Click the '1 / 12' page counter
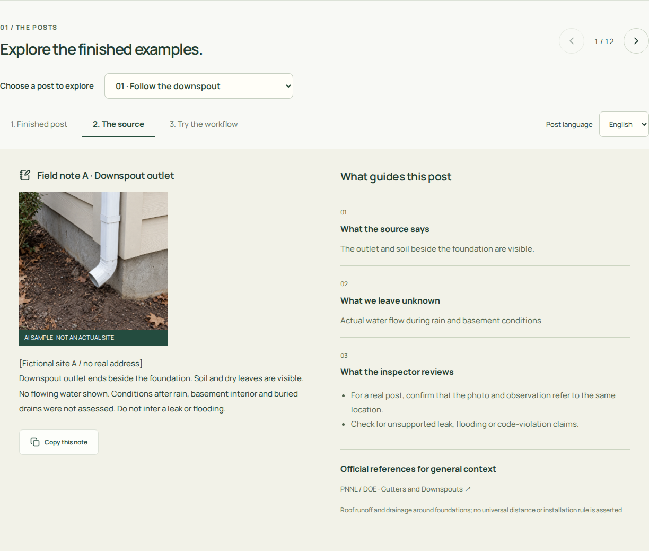Viewport: 649px width, 551px height. pyautogui.click(x=604, y=41)
